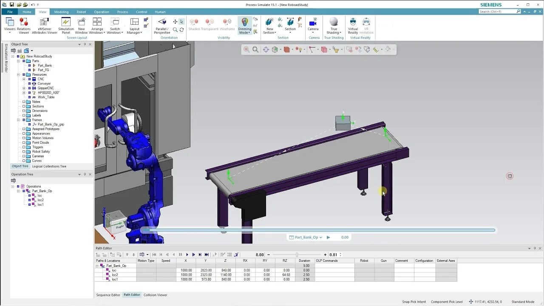Switch to the Operation ribbon tab
The image size is (544, 306).
coord(102,12)
